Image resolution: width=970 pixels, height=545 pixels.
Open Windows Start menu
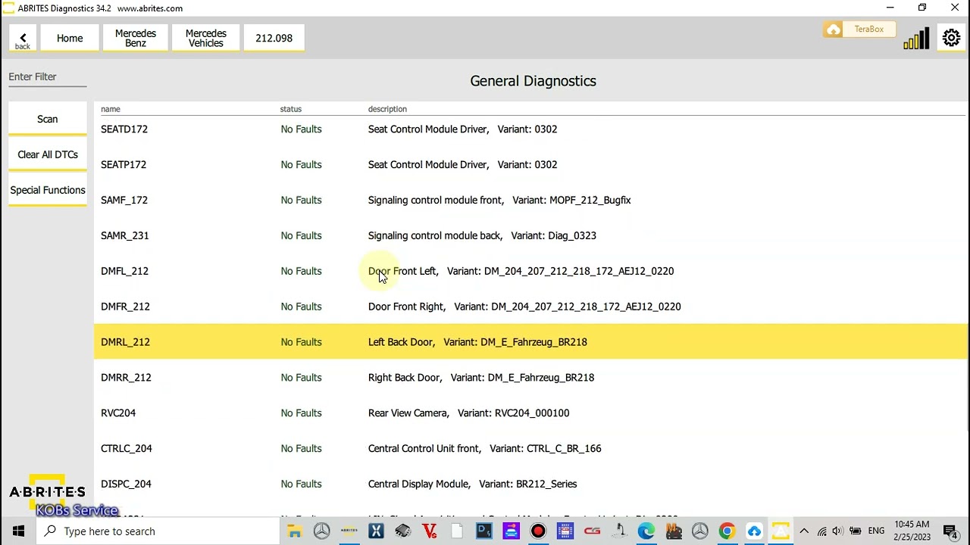18,531
